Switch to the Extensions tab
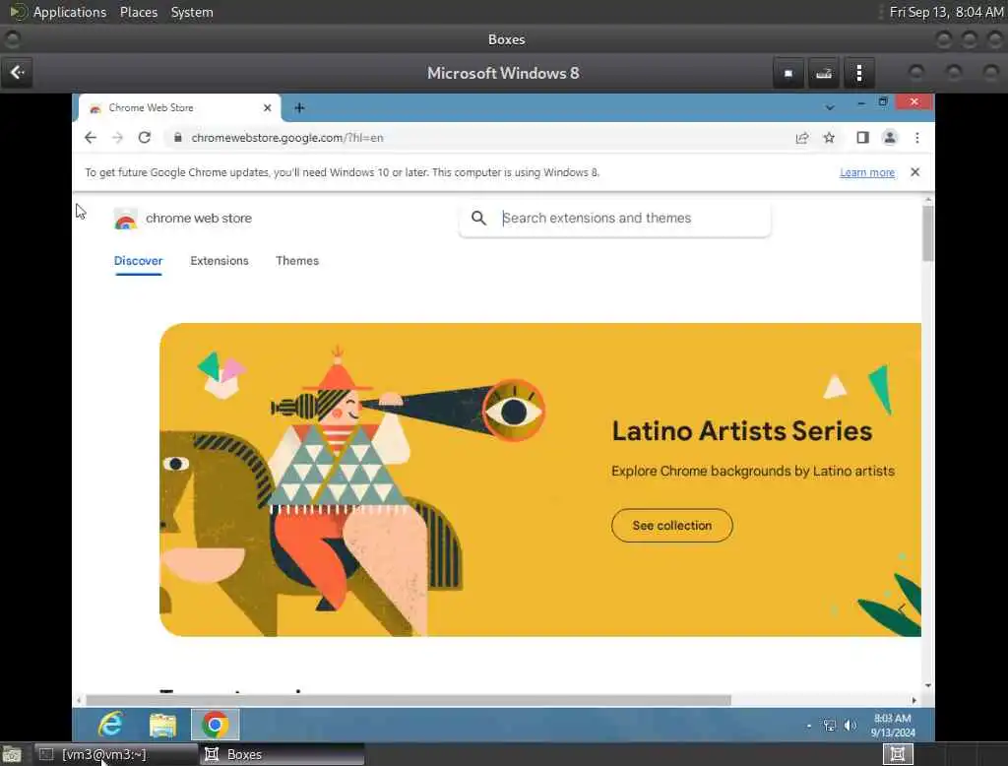 [220, 261]
